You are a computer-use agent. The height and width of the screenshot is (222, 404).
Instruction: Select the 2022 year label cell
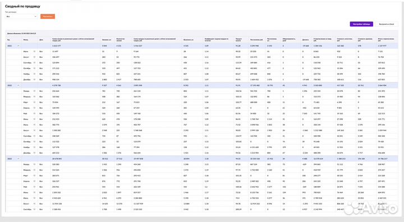(10, 85)
